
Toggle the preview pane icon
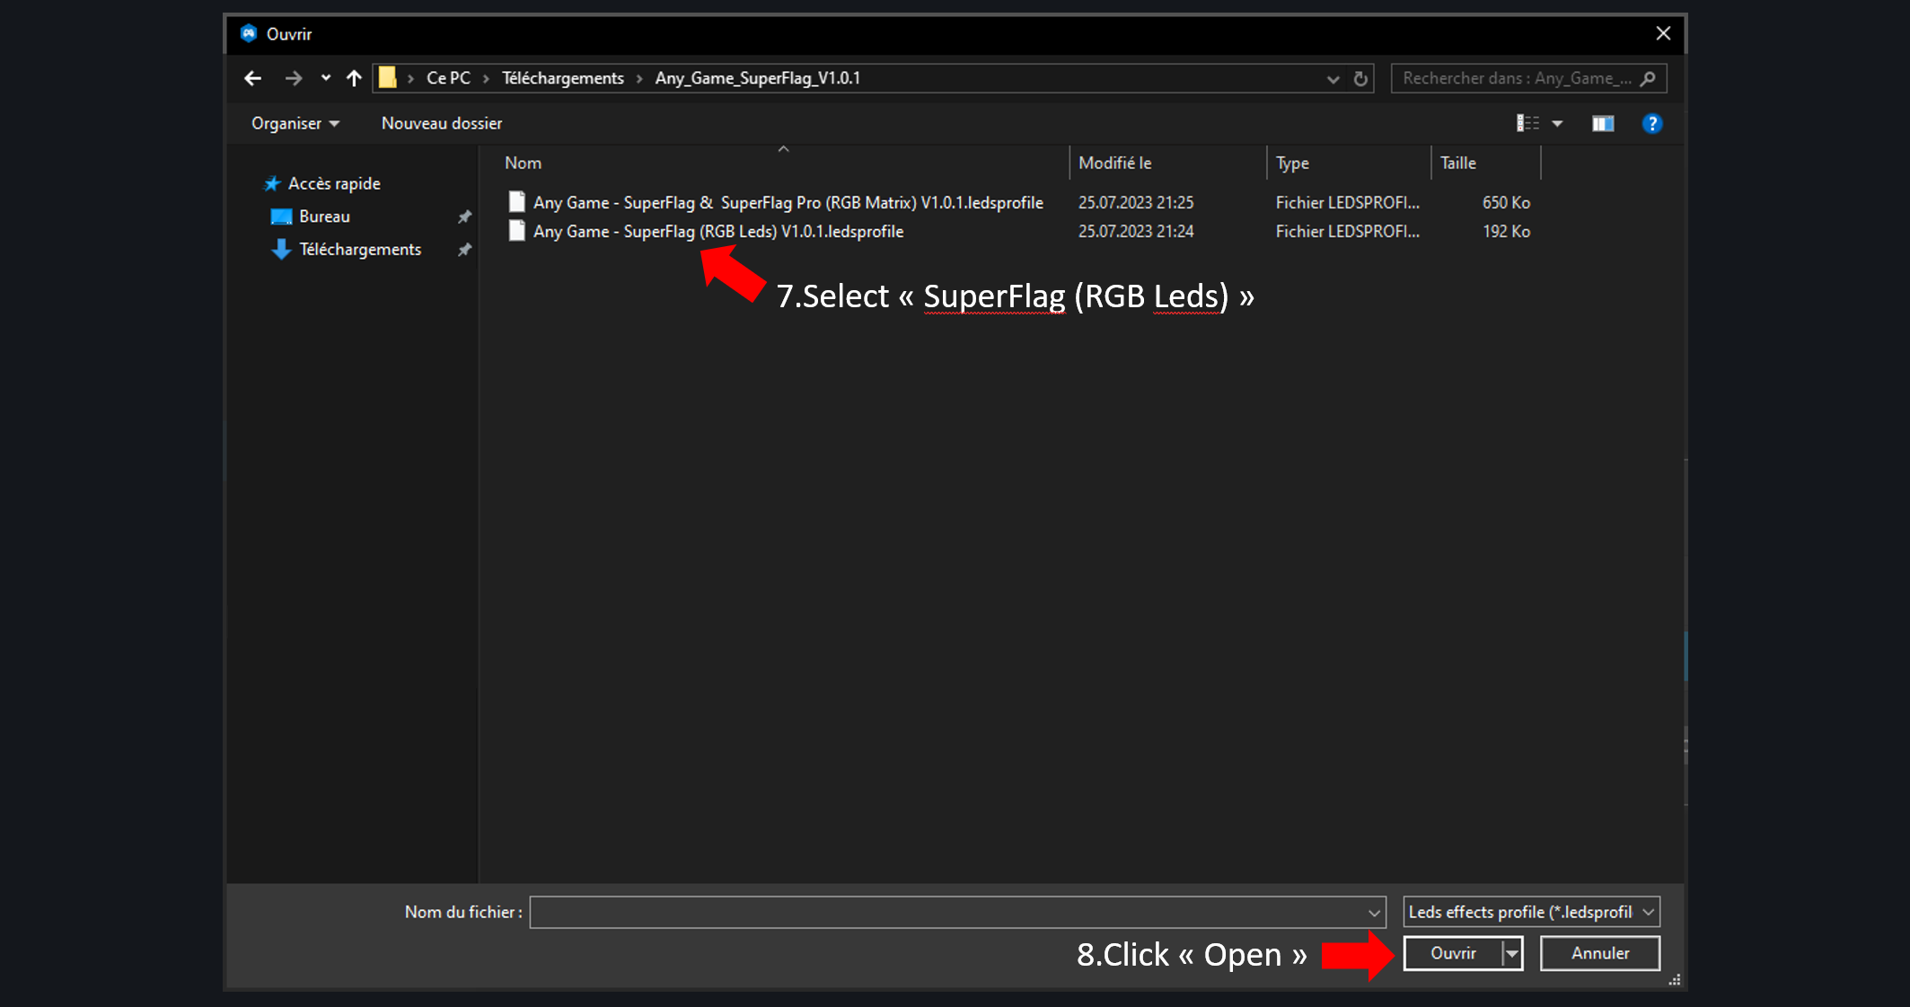pos(1603,124)
